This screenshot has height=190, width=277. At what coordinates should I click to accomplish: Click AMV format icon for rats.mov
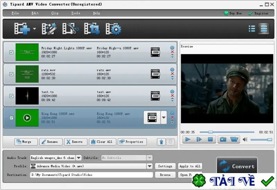pos(155,74)
